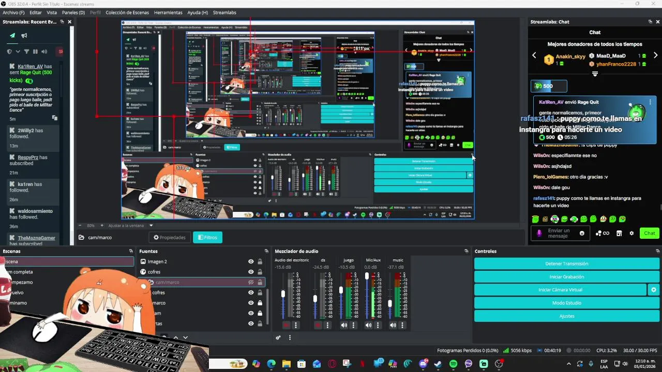The height and width of the screenshot is (372, 662).
Task: Open the emoji picker in chat input
Action: [582, 234]
